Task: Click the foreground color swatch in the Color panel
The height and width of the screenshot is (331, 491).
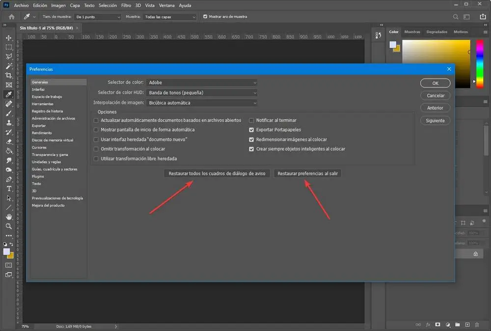Action: click(393, 45)
